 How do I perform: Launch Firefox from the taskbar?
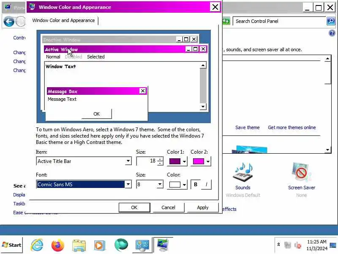coord(58,245)
